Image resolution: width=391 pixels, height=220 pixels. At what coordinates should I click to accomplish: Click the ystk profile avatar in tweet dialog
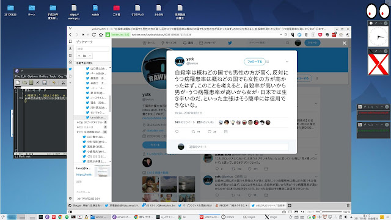179,61
